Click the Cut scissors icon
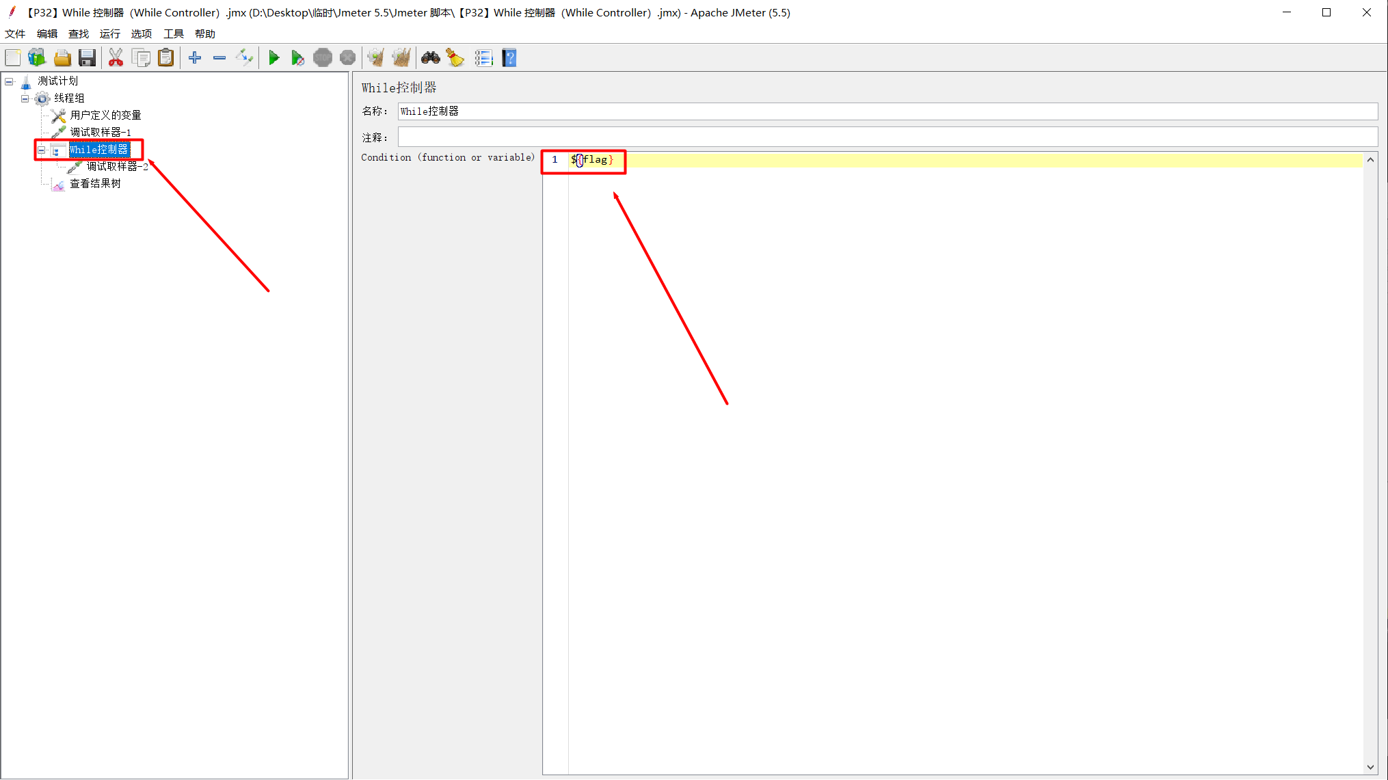The height and width of the screenshot is (780, 1388). [x=116, y=57]
